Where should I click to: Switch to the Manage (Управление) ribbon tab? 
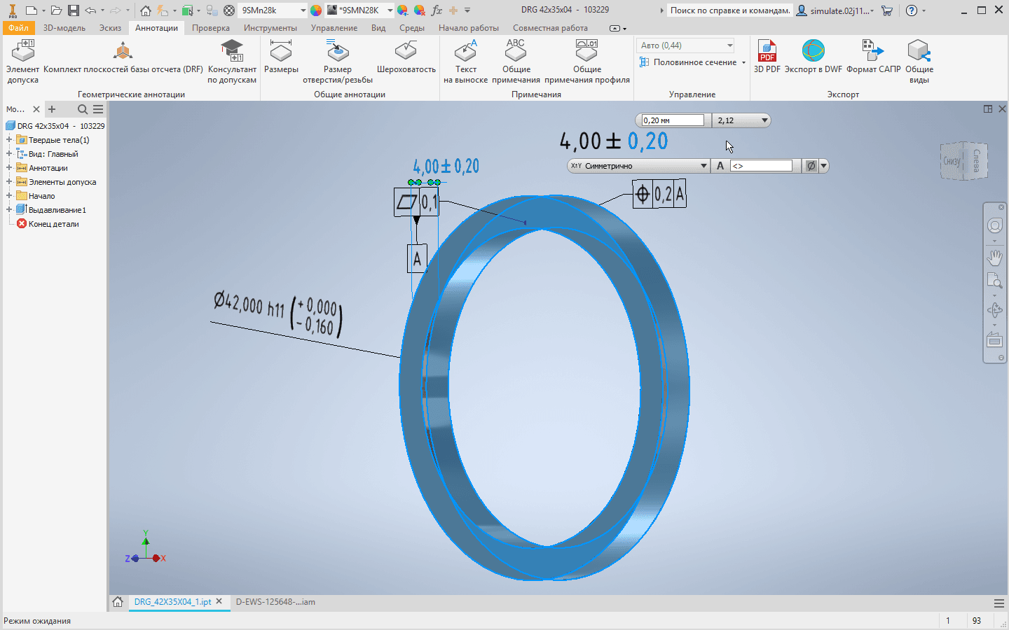point(334,28)
